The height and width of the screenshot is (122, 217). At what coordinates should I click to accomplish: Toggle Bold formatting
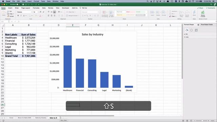coord(18,16)
